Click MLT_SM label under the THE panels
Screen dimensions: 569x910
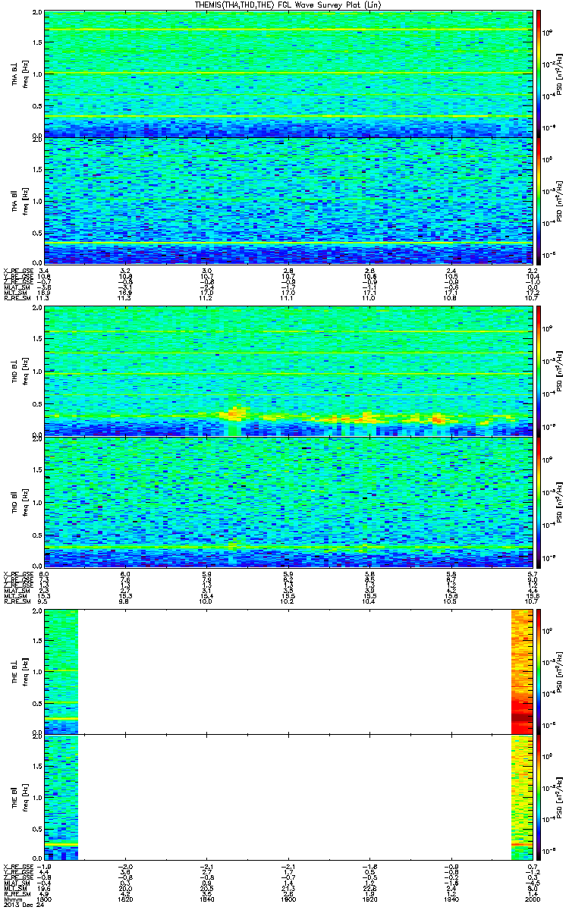(x=14, y=888)
